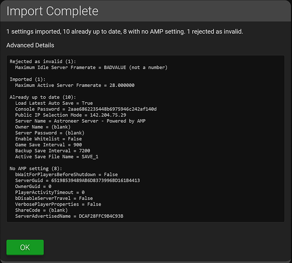Click the 'Import Complete' dialog title
Screen dimensions: 292x263
coord(53,11)
